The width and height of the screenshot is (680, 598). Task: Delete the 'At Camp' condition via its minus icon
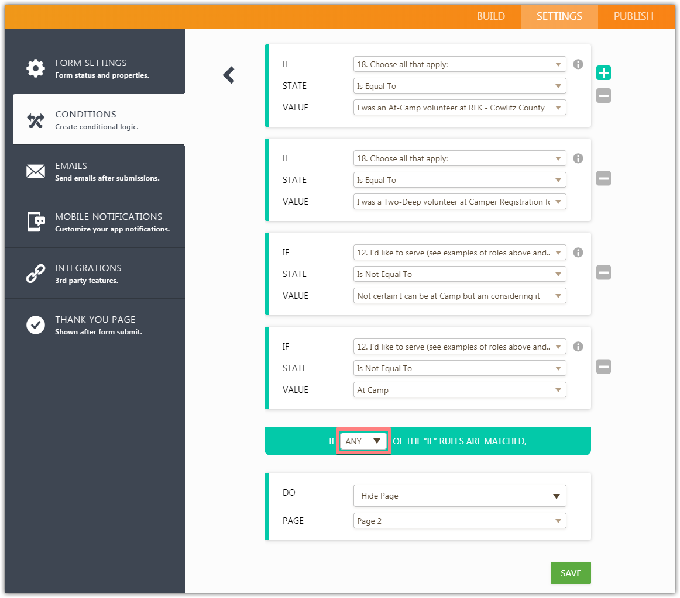pos(603,367)
